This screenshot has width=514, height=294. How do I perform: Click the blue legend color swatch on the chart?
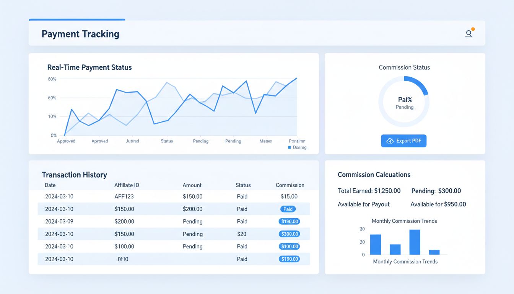point(290,147)
